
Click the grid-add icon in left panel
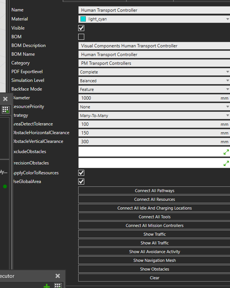6,110
